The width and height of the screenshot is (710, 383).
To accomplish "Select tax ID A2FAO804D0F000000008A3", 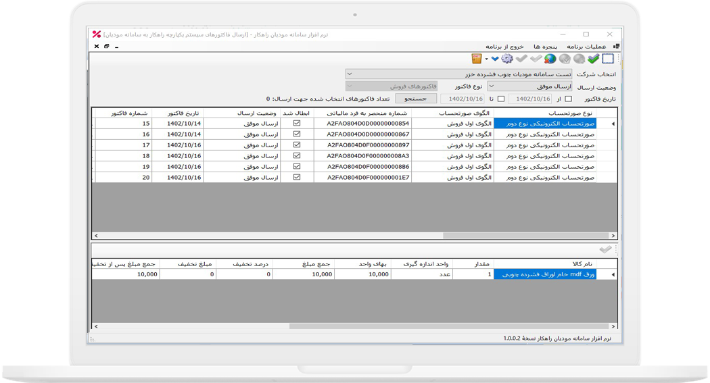I will coord(362,155).
